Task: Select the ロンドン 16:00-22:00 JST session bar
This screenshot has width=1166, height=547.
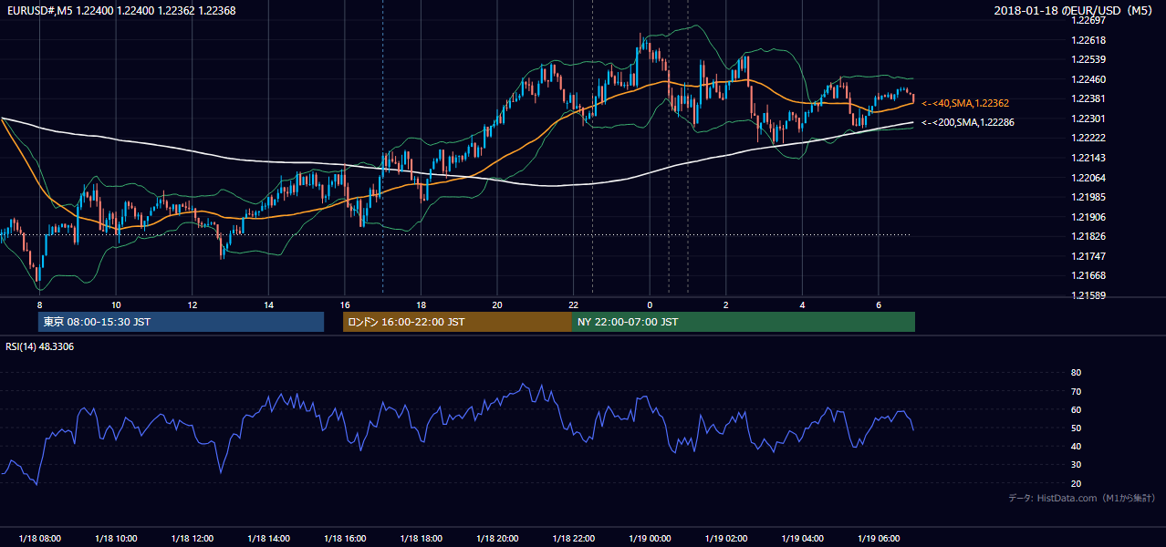Action: [457, 322]
